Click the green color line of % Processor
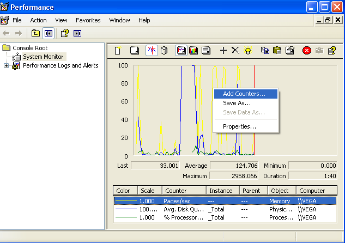This screenshot has height=243, width=345. point(126,217)
